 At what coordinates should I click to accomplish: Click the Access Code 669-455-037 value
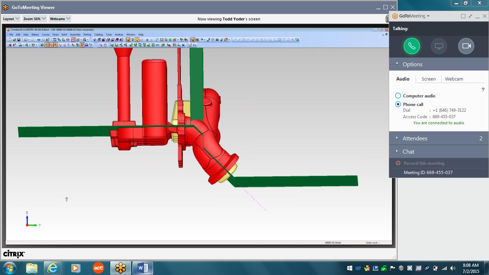pos(444,116)
